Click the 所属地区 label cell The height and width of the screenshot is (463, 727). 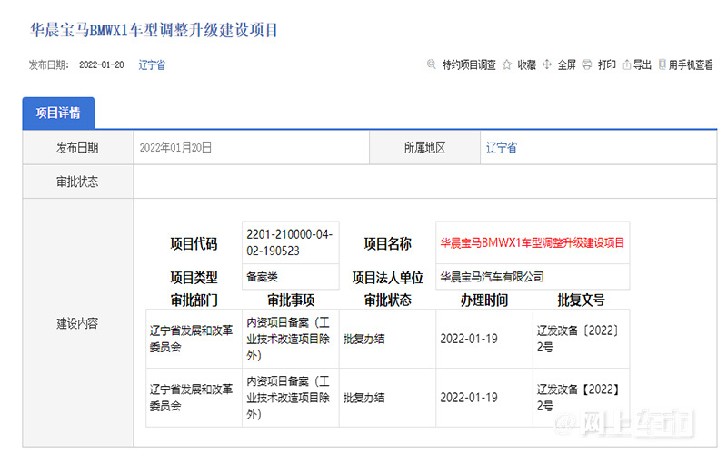424,148
